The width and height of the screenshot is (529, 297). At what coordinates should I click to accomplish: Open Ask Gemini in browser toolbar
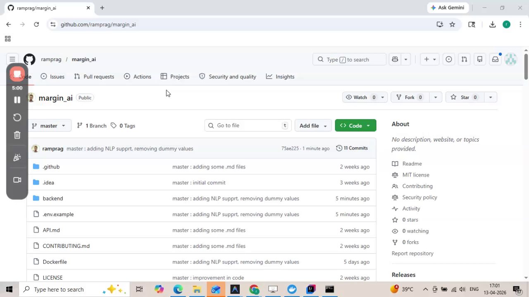point(448,8)
